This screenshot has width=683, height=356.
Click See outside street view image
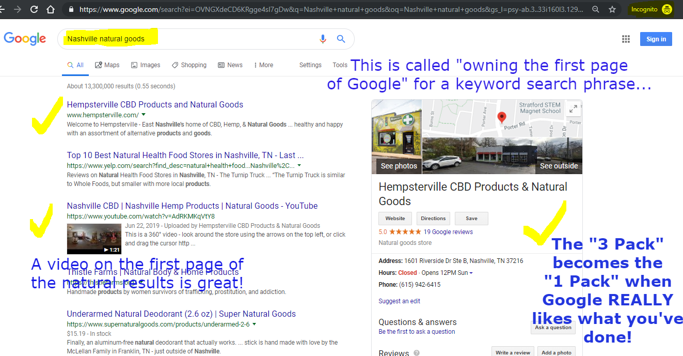tap(502, 156)
